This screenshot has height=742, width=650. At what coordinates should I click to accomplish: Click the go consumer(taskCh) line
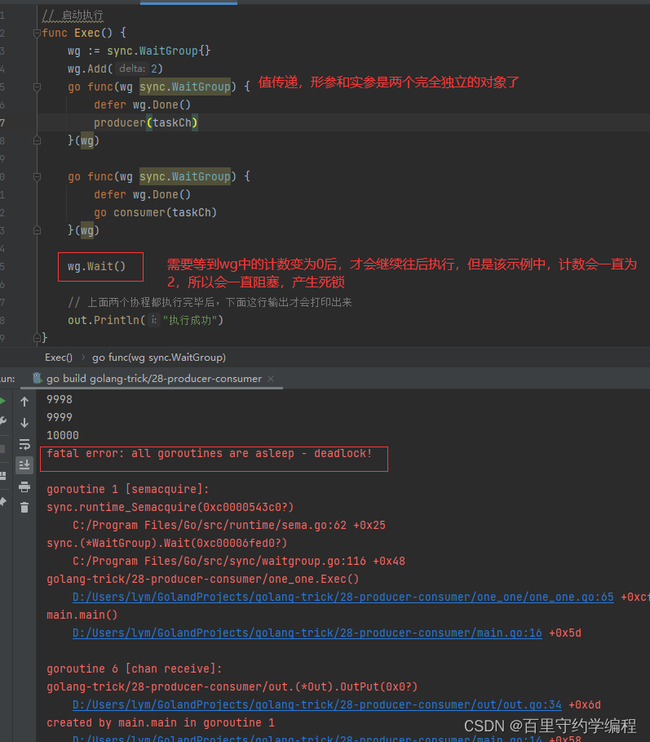[x=155, y=212]
